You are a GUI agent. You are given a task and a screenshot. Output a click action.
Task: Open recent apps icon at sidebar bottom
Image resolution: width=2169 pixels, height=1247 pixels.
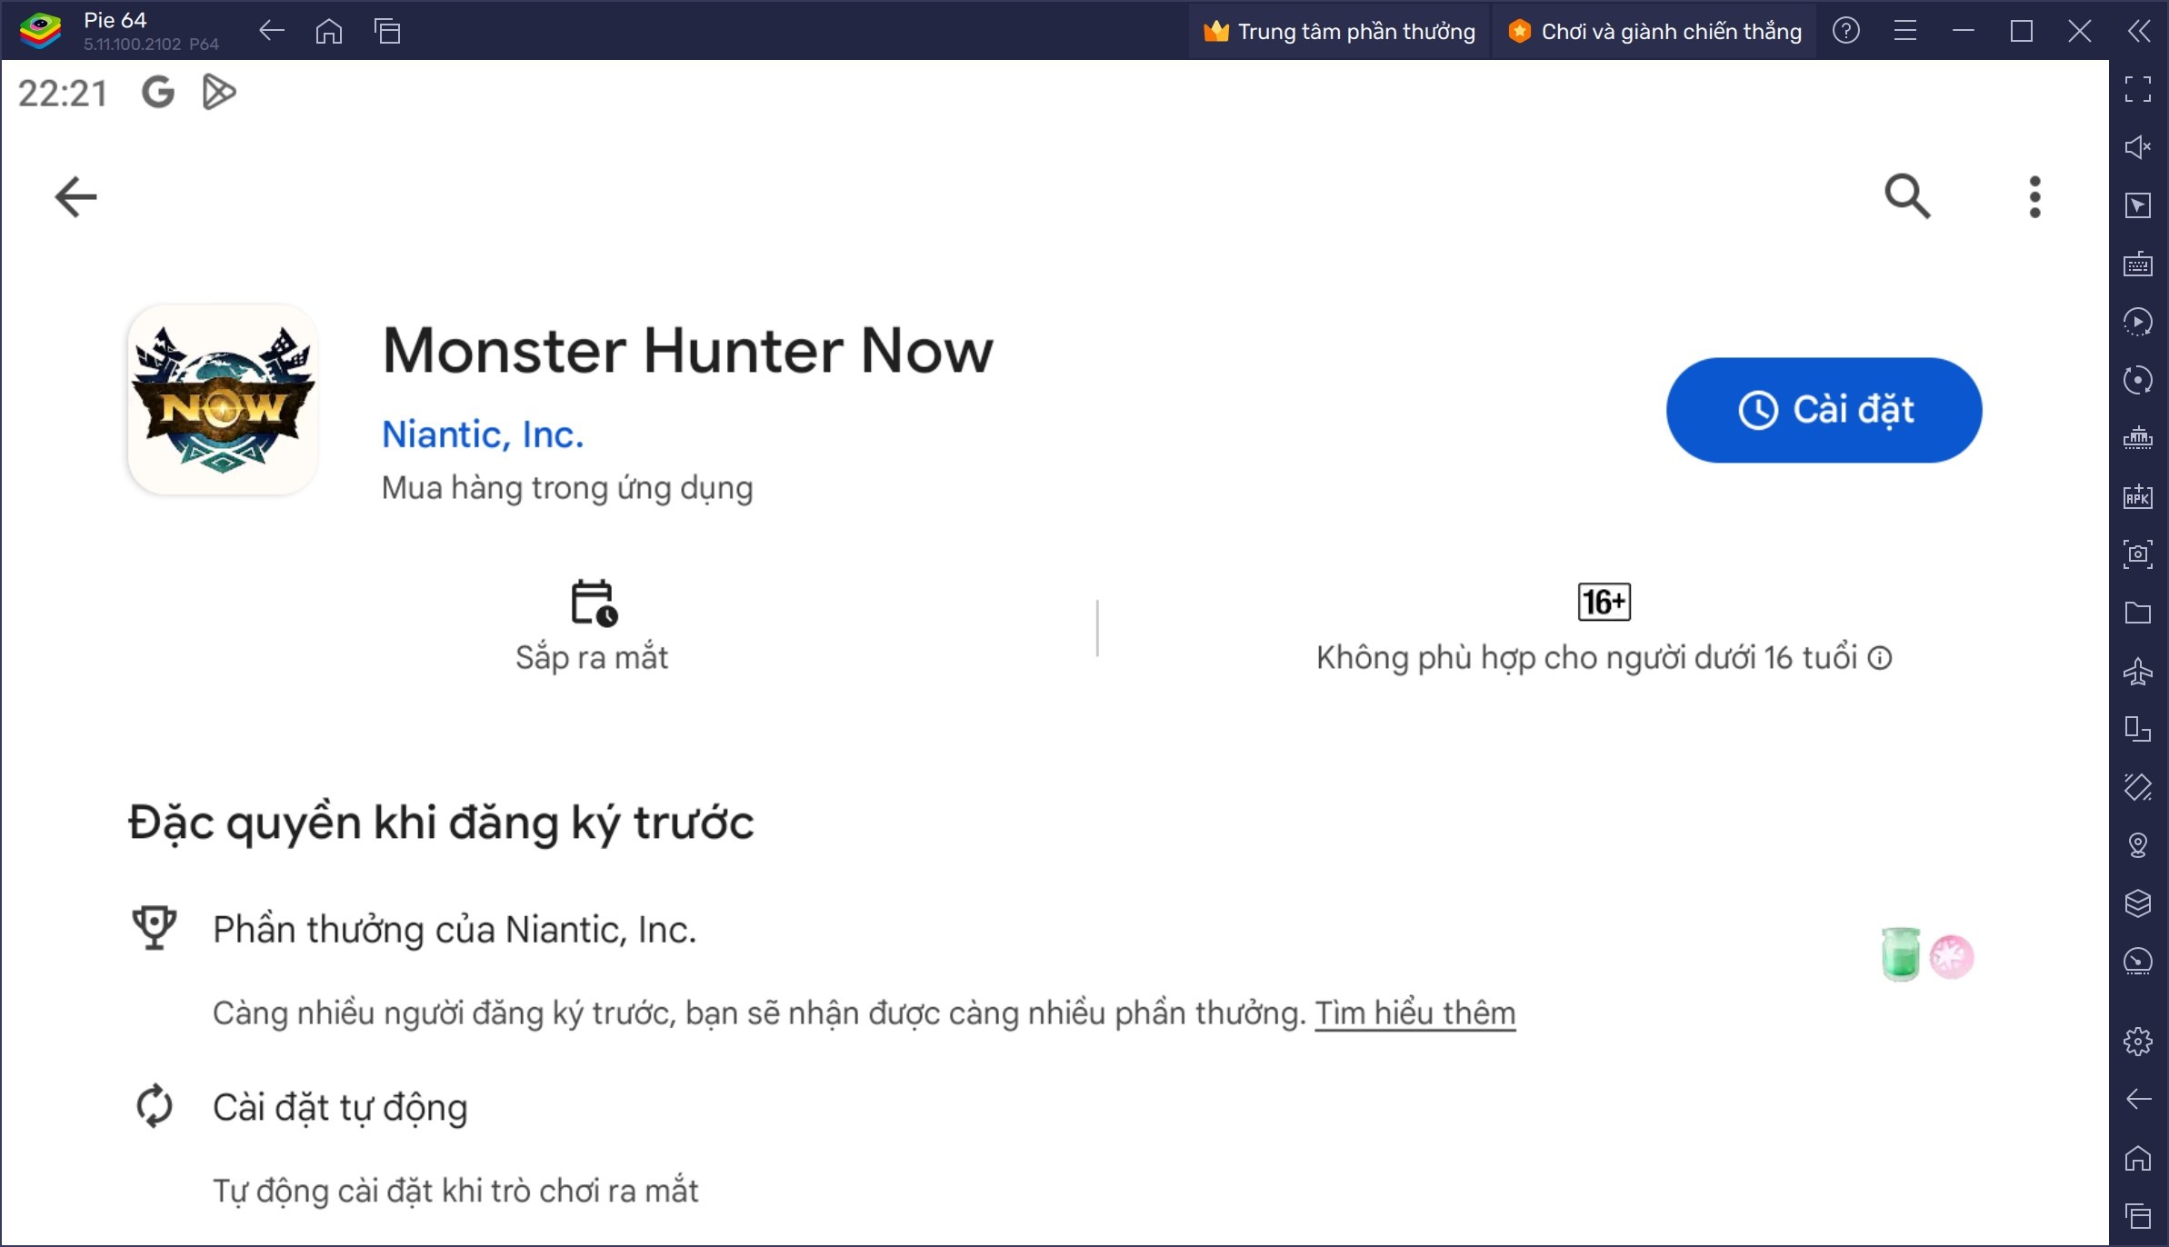point(2138,1215)
